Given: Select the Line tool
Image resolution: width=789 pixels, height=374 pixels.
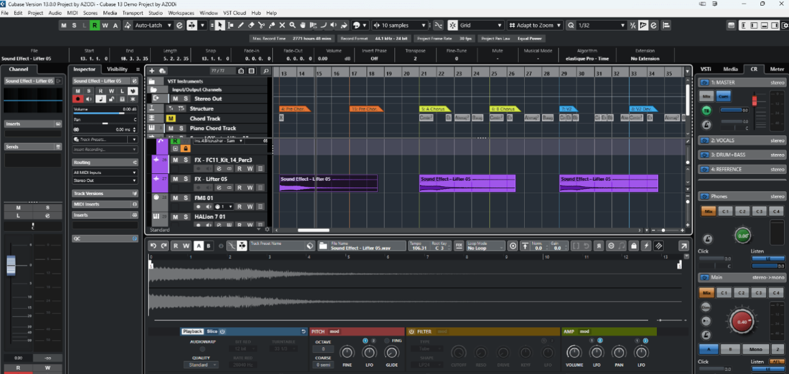Looking at the screenshot, I should point(323,25).
